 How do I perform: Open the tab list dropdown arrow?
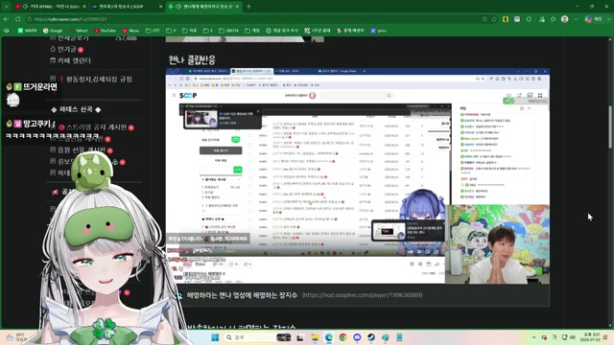[6, 7]
